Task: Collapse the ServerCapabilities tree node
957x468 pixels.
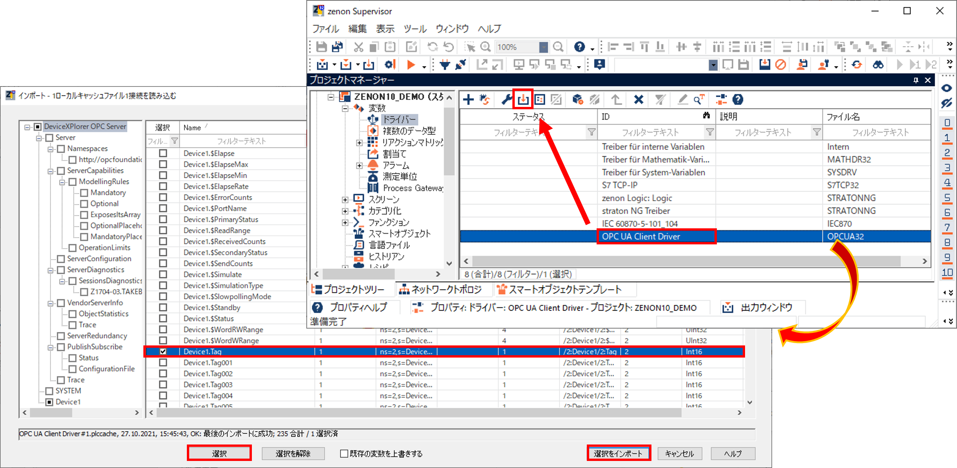Action: 51,171
